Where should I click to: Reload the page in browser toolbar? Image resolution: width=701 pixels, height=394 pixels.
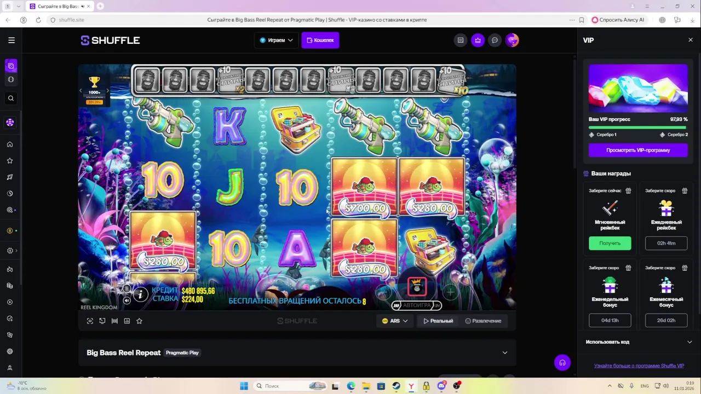click(38, 20)
